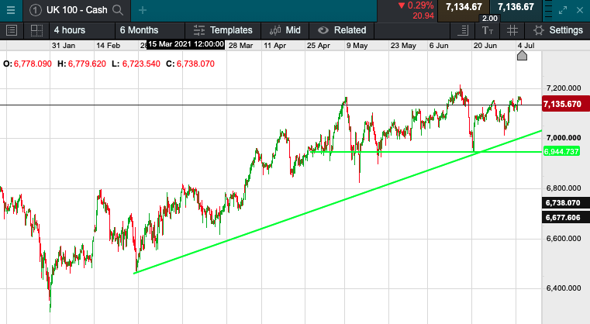Toggle the chart gridlines icon

[512, 30]
